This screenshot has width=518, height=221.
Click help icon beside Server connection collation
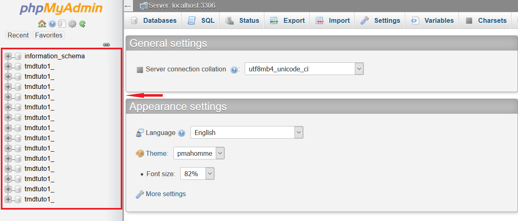(234, 70)
